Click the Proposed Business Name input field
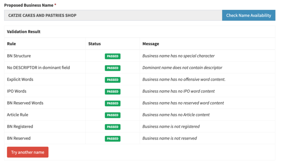This screenshot has height=162, width=284. click(113, 15)
